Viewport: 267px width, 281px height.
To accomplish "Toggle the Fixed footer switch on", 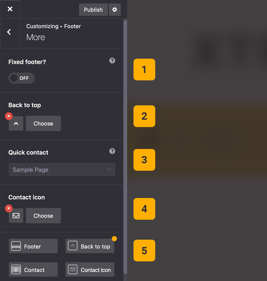I will tap(22, 78).
